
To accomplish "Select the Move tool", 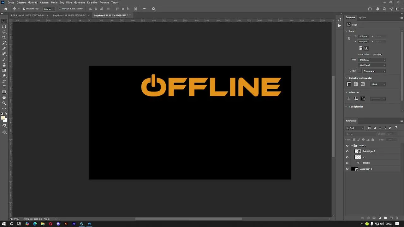I will (4, 21).
